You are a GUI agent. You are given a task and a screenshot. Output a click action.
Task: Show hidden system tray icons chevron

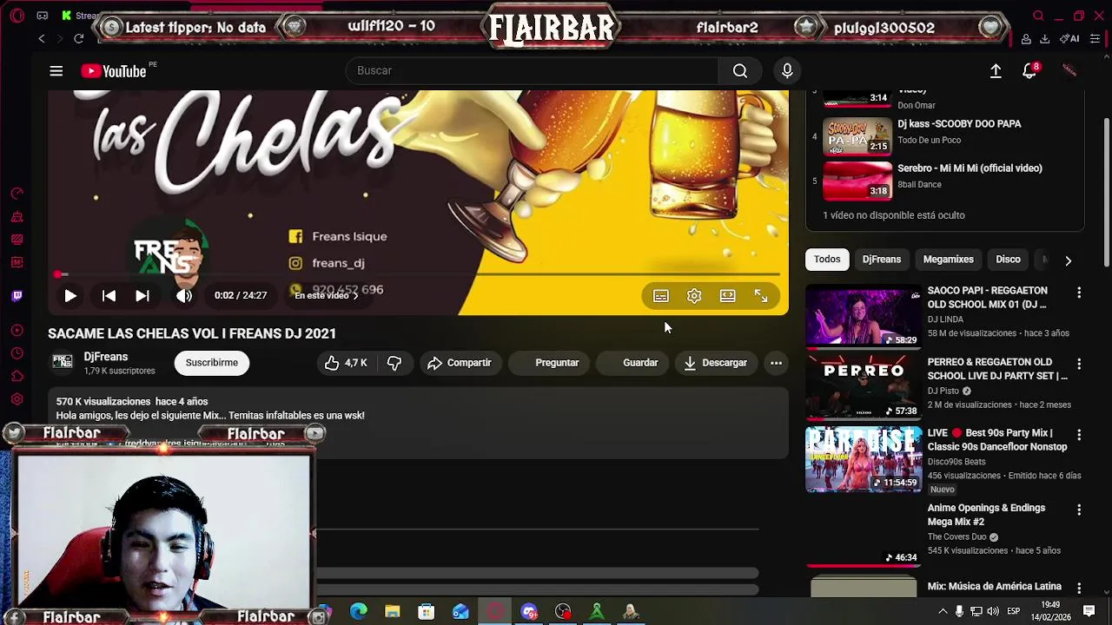tap(943, 612)
